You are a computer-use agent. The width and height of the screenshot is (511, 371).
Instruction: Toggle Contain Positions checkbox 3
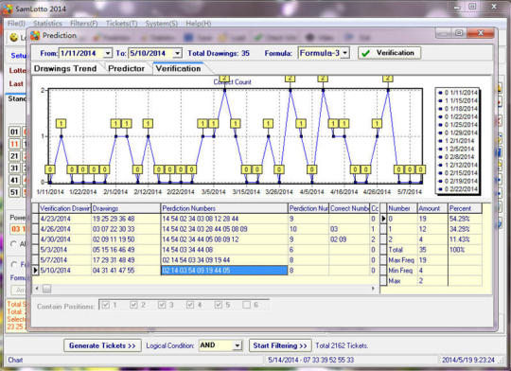(162, 305)
